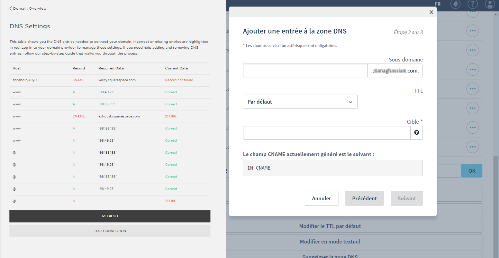Open the user account profile icon
Viewport: 499px width, 258px height.
[490, 4]
